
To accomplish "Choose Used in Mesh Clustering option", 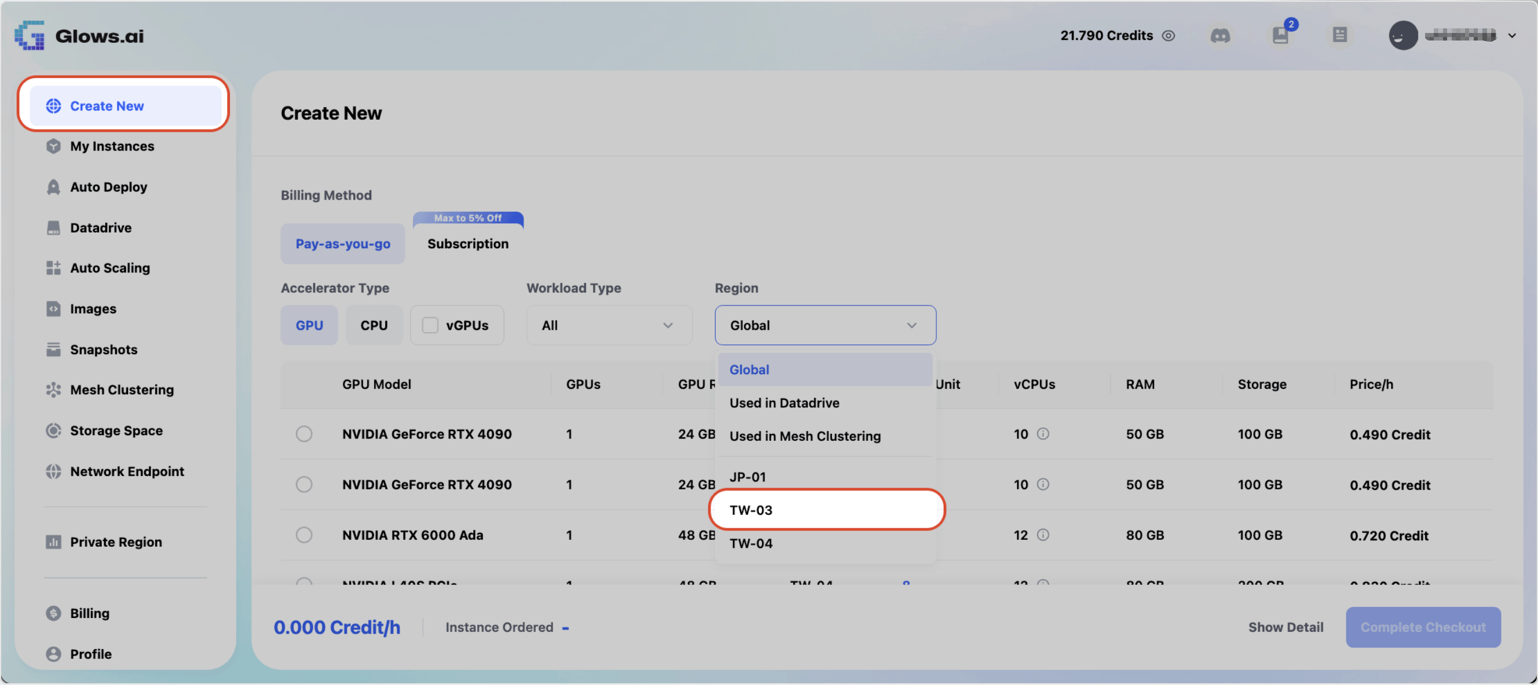I will 825,436.
